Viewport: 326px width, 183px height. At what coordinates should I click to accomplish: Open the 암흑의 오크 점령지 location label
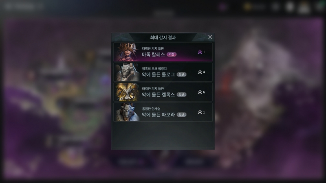pos(154,69)
